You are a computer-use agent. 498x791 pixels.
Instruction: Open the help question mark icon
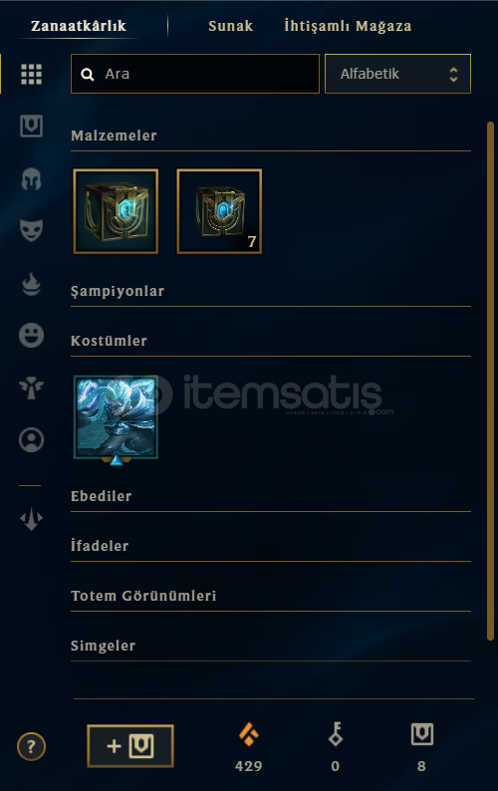pos(31,746)
